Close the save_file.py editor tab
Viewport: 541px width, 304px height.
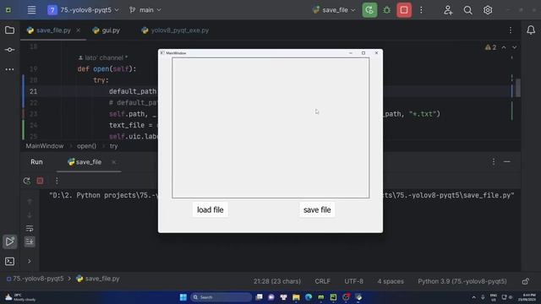[79, 30]
